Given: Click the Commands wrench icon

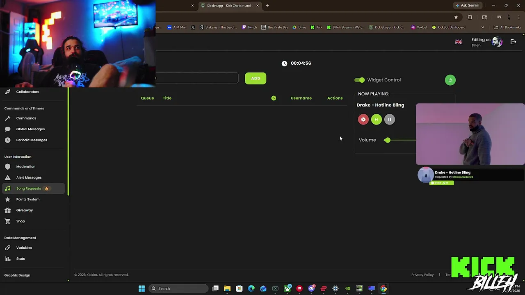Looking at the screenshot, I should pyautogui.click(x=7, y=118).
